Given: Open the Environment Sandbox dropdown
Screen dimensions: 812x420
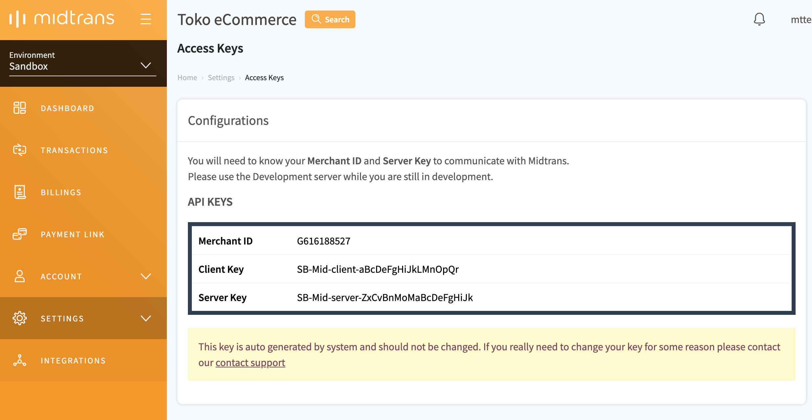Looking at the screenshot, I should click(x=82, y=65).
